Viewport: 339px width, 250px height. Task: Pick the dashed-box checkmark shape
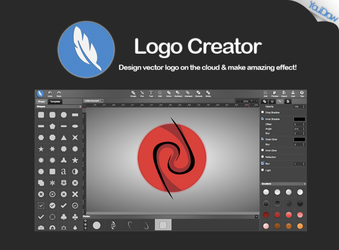[x=41, y=206]
